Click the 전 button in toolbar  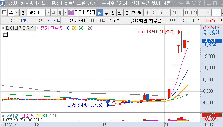pyautogui.click(x=23, y=12)
